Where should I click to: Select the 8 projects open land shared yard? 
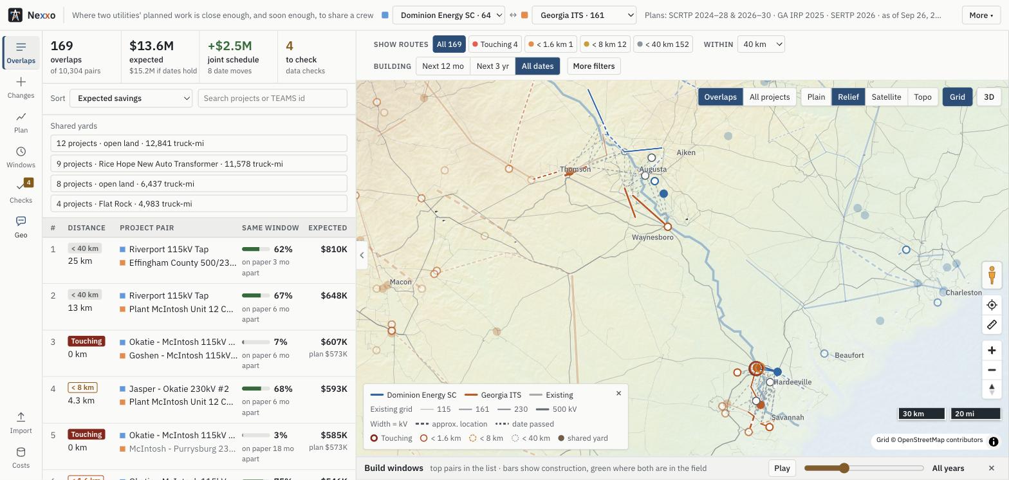point(199,184)
